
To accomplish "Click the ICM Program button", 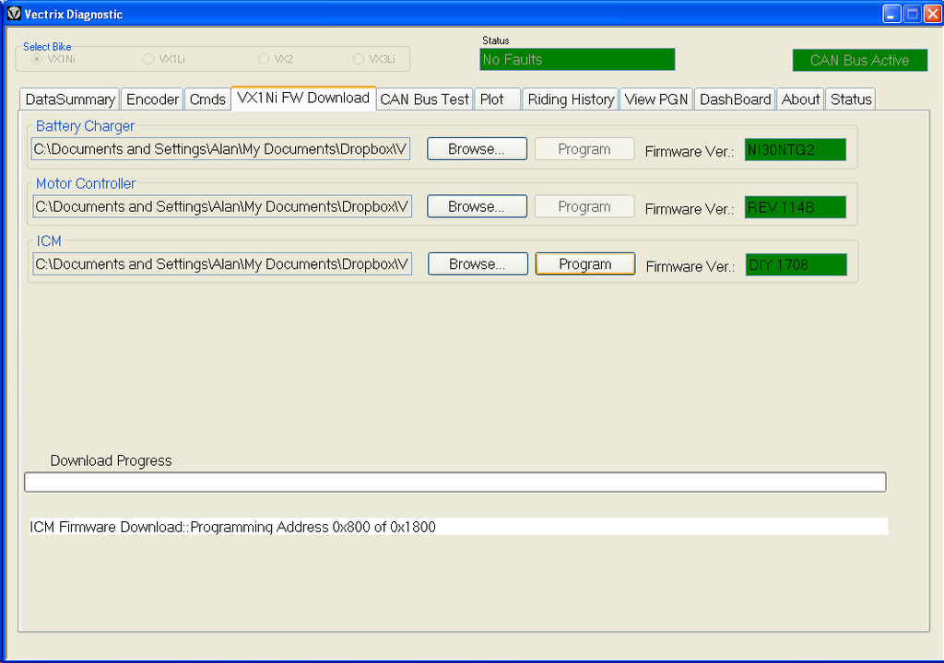I will [585, 264].
